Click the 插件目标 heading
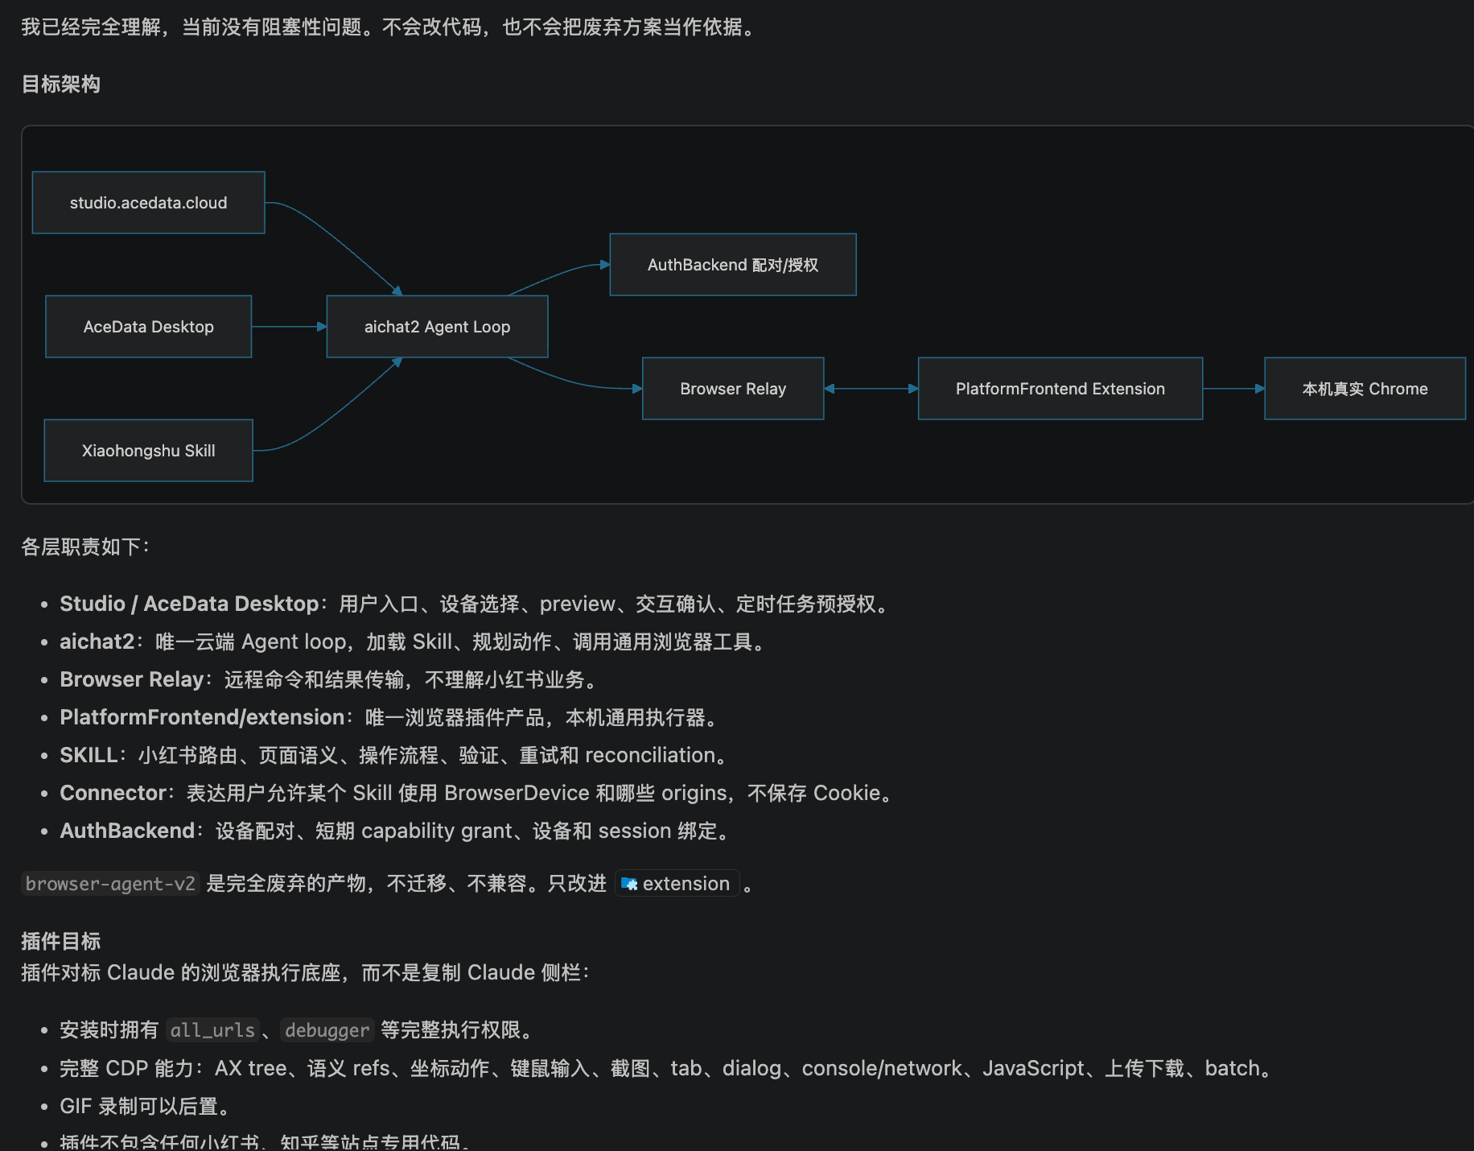This screenshot has width=1474, height=1151. pos(61,941)
